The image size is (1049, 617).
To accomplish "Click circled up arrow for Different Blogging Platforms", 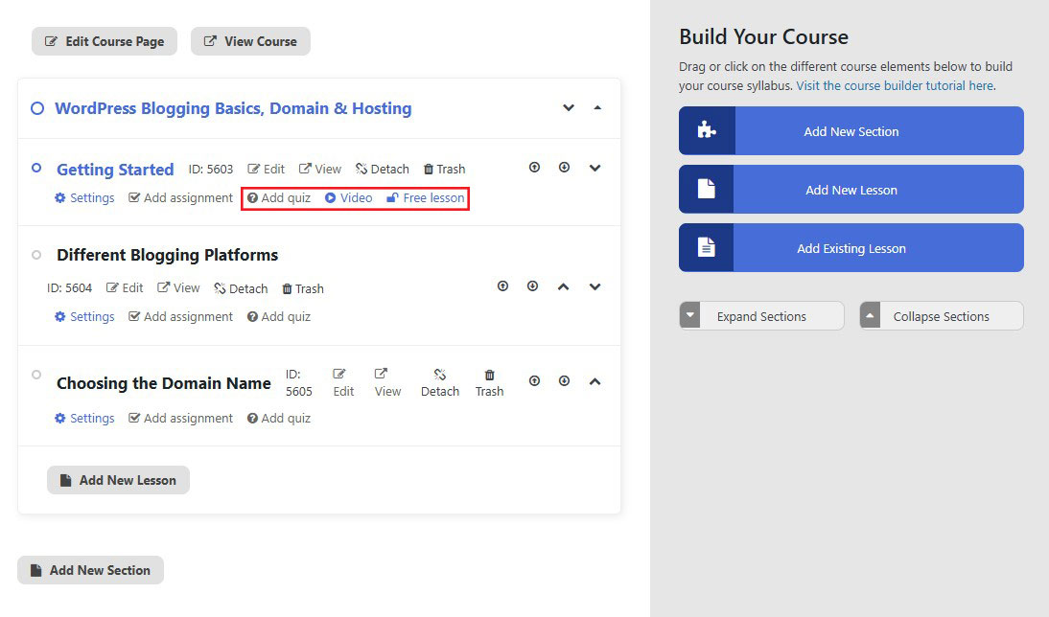I will coord(502,286).
